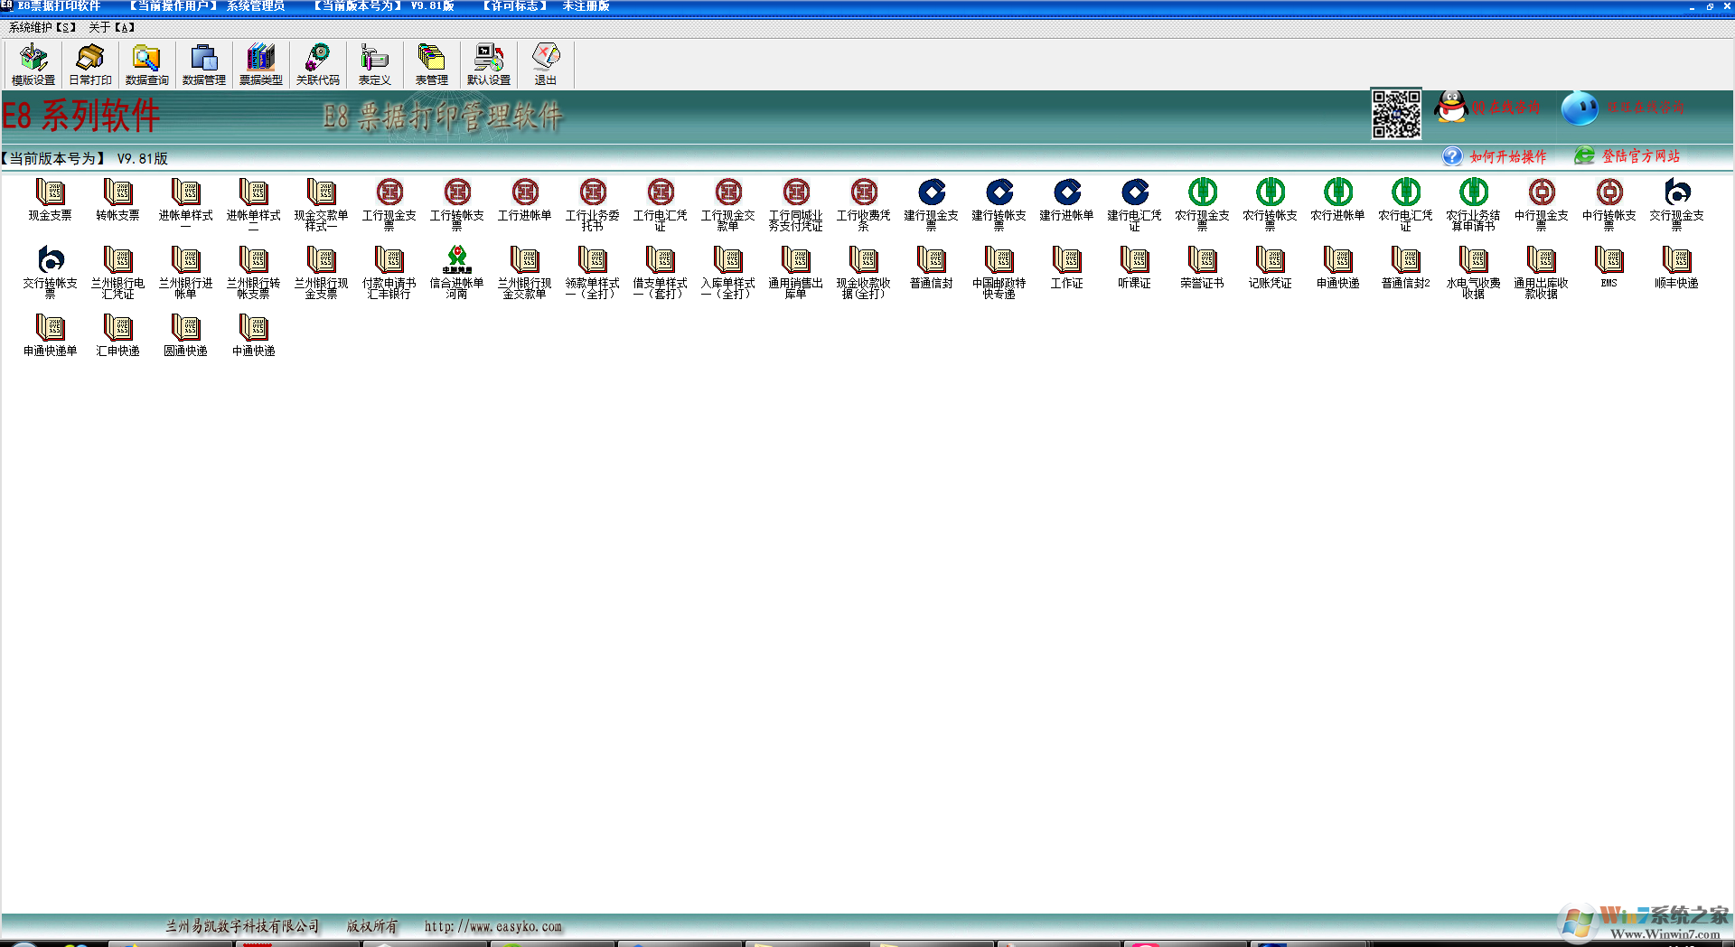Open the 中行转帐支票 template
Viewport: 1735px width, 947px height.
tap(1609, 204)
